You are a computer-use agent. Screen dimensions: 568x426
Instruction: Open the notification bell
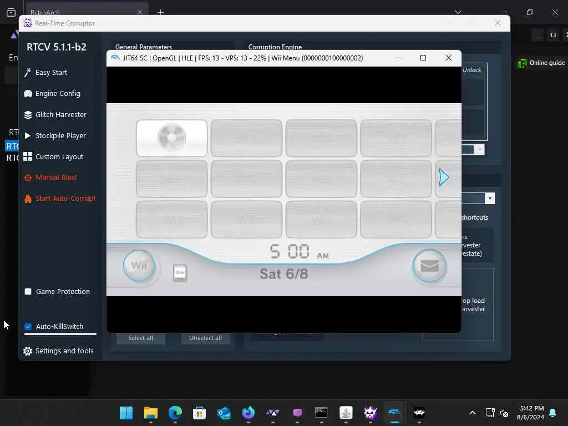[x=552, y=413]
